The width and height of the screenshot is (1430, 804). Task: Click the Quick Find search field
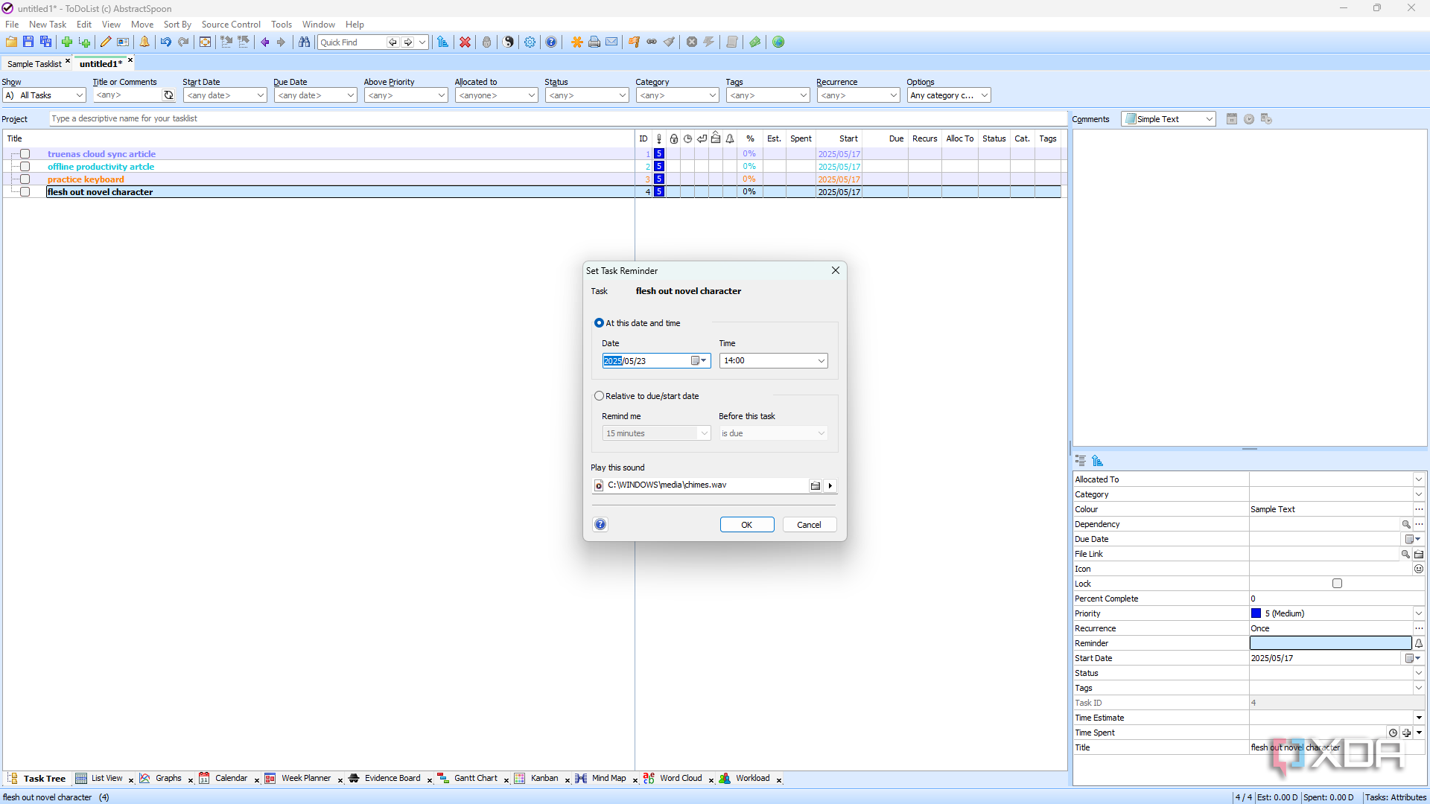coord(352,42)
